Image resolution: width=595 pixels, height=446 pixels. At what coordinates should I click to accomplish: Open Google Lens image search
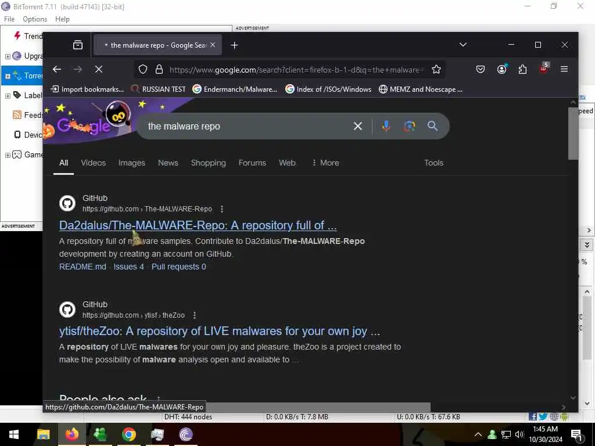(409, 126)
